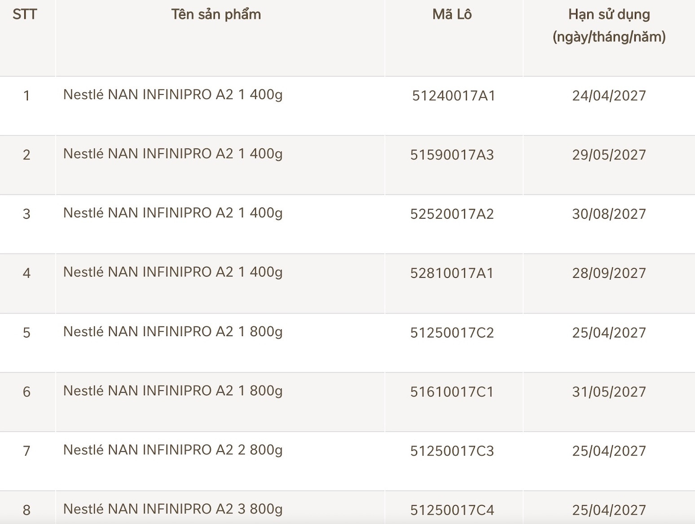
Task: Select lot code 51240017A1
Action: (x=453, y=96)
